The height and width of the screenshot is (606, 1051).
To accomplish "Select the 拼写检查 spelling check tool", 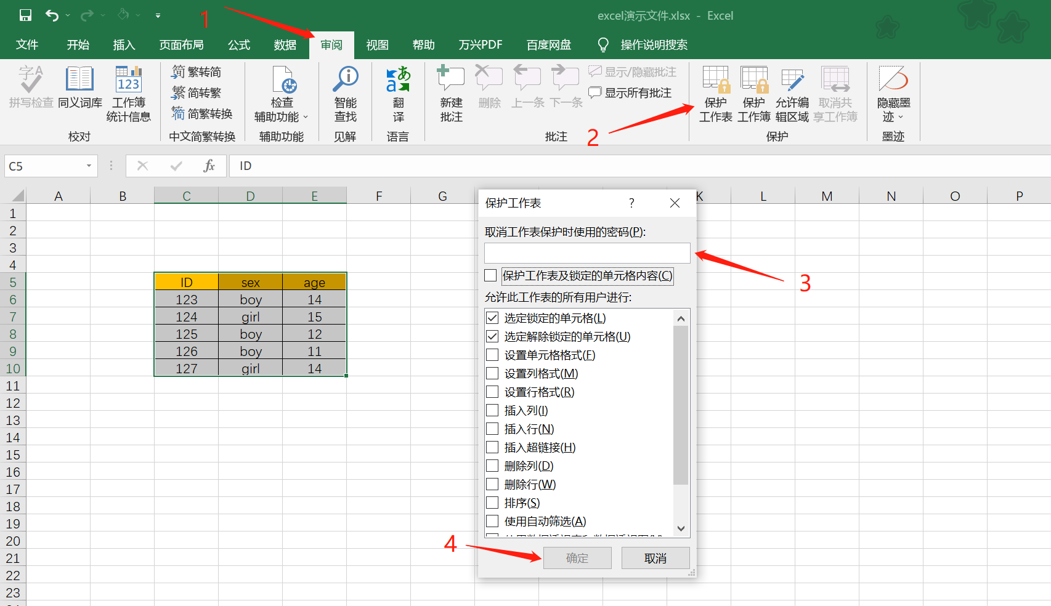I will 30,92.
